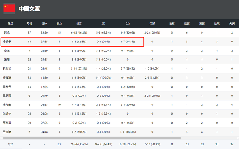Sort by 篮板 column header
Viewport: 239px width, 149px height.
tap(202, 23)
